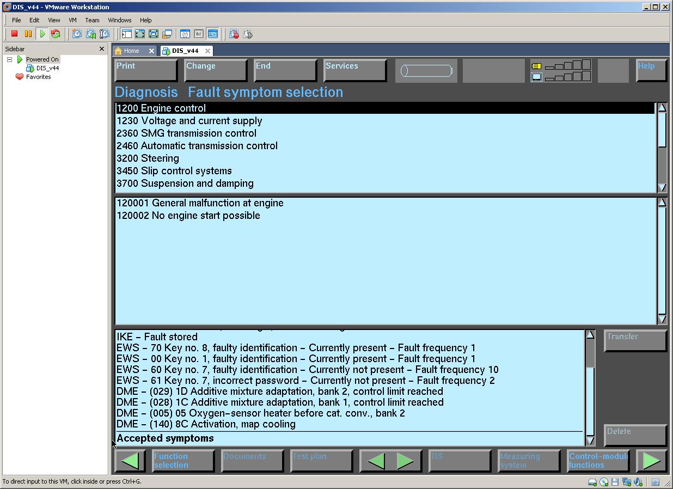Click the green Power On play icon
Viewport: 673px width, 489px height.
[x=42, y=34]
